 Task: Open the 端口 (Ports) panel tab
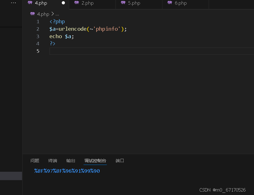click(120, 161)
